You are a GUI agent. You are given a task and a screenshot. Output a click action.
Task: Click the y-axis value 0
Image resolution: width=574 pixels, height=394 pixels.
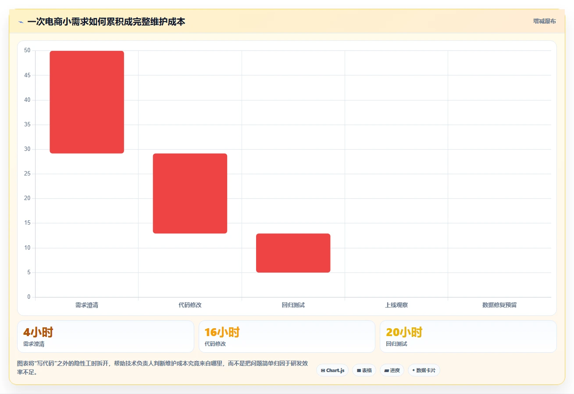29,297
